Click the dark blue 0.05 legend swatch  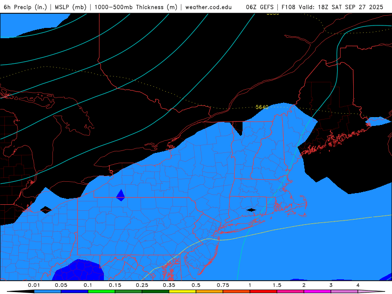[x=74, y=292]
